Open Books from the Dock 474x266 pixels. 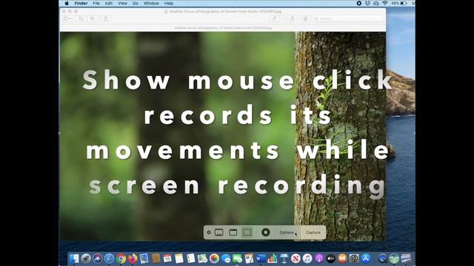click(342, 259)
